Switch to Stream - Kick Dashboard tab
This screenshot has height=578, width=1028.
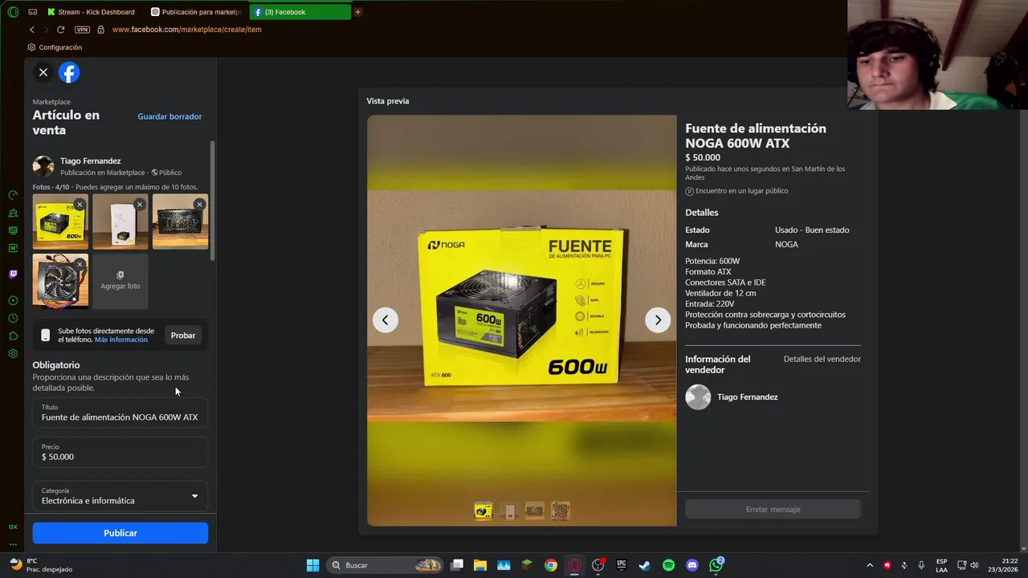[x=90, y=12]
